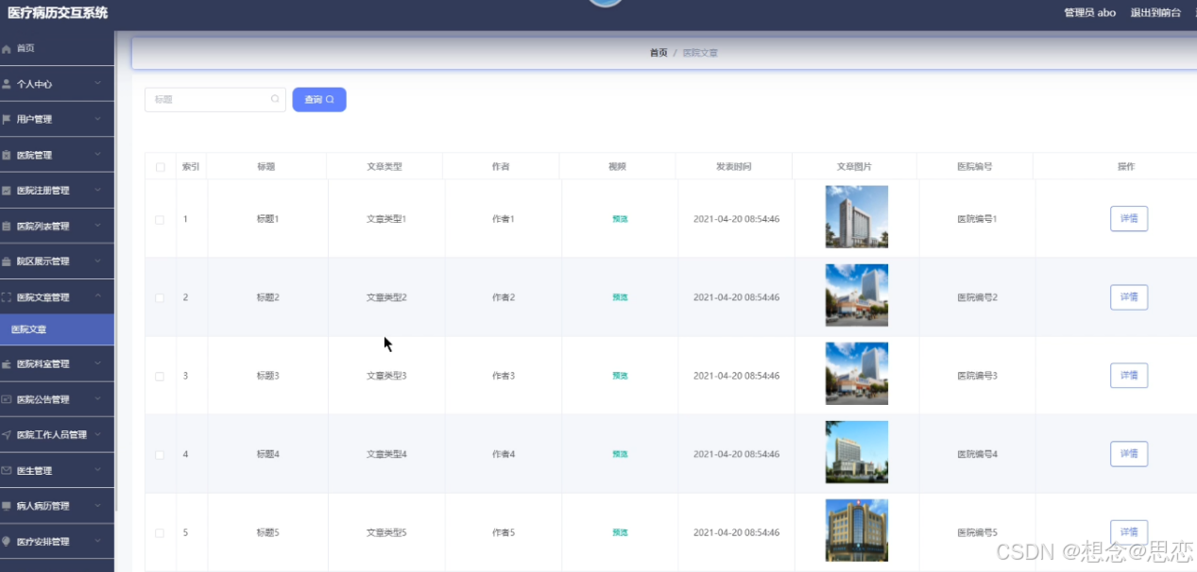Check the box for row 标题3
Screen dimensions: 1197x572
[160, 376]
